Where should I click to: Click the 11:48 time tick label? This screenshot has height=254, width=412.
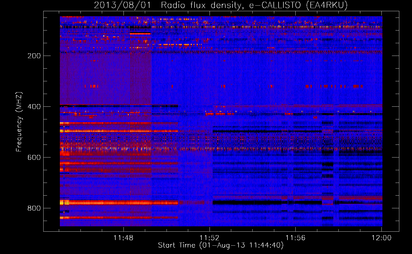(x=123, y=238)
